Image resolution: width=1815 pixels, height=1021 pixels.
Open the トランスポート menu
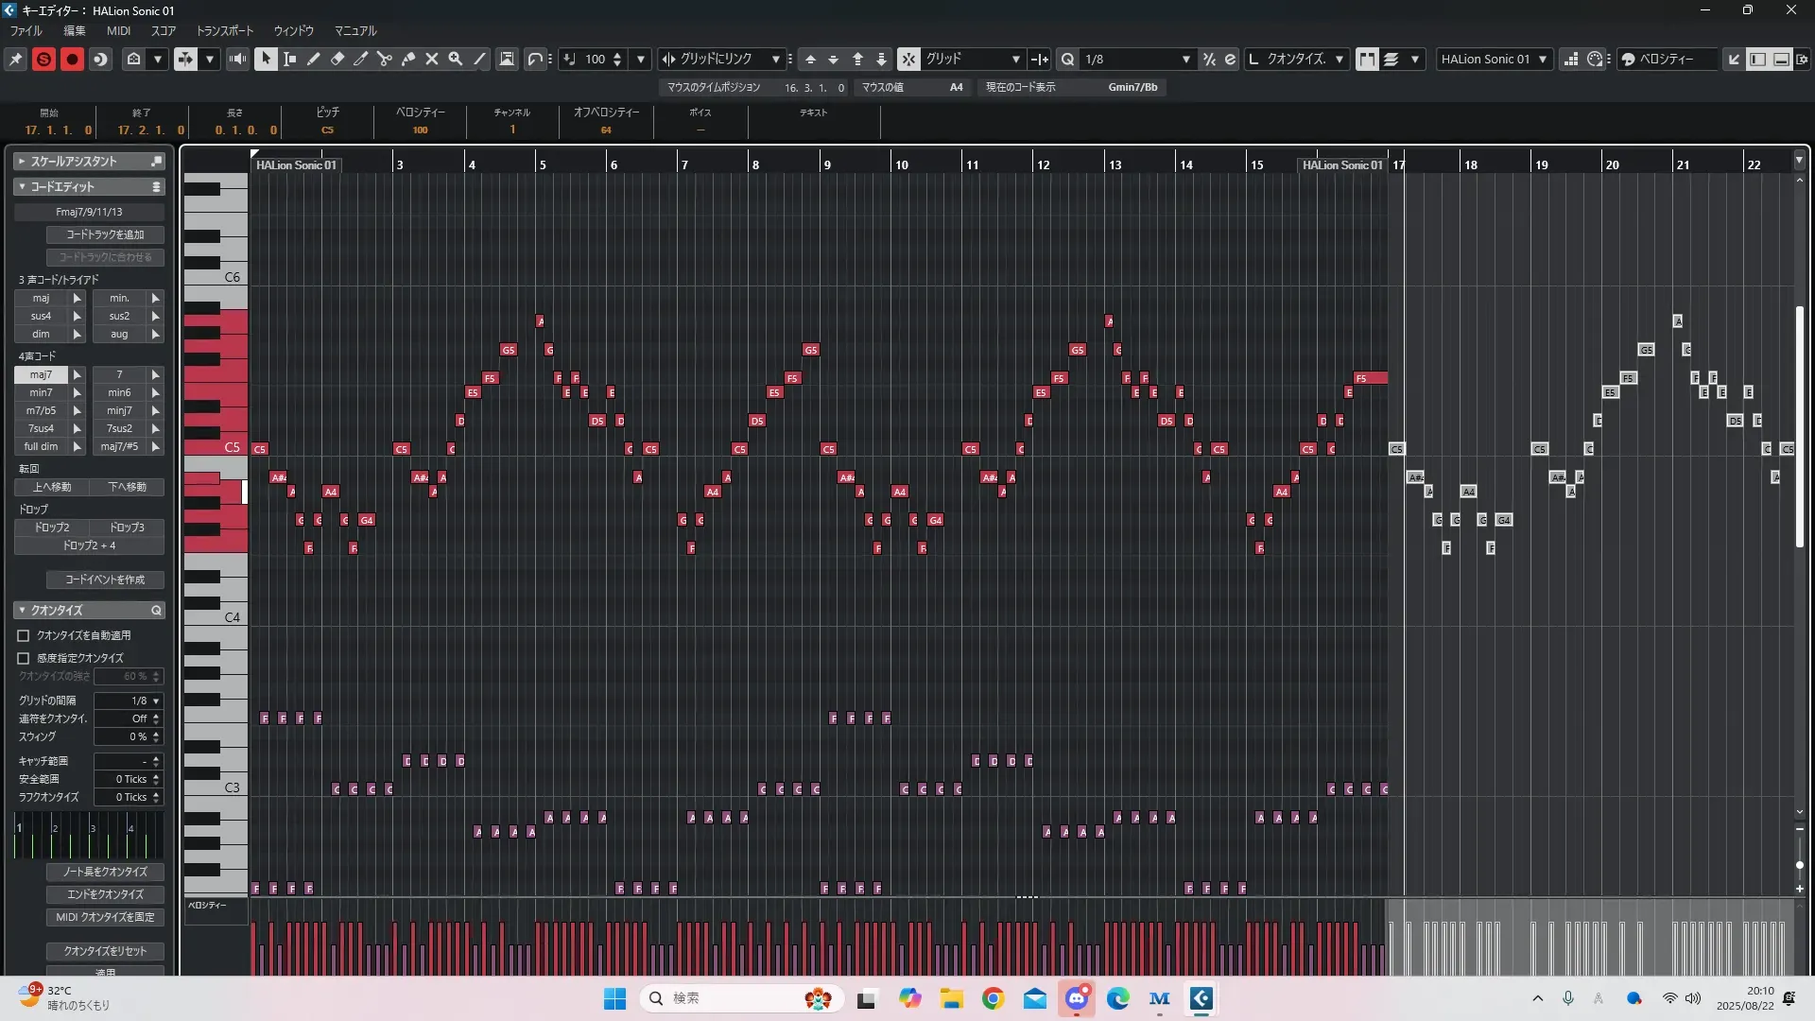coord(224,31)
